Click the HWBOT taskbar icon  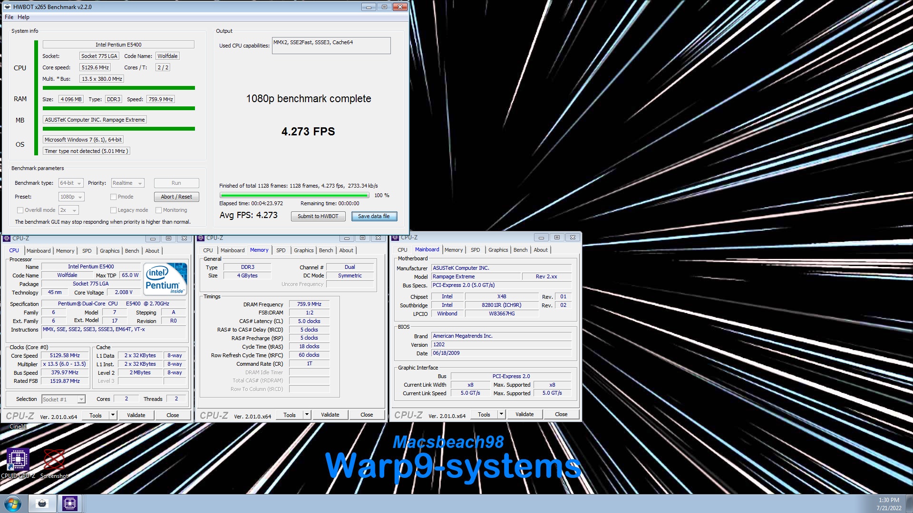[42, 503]
